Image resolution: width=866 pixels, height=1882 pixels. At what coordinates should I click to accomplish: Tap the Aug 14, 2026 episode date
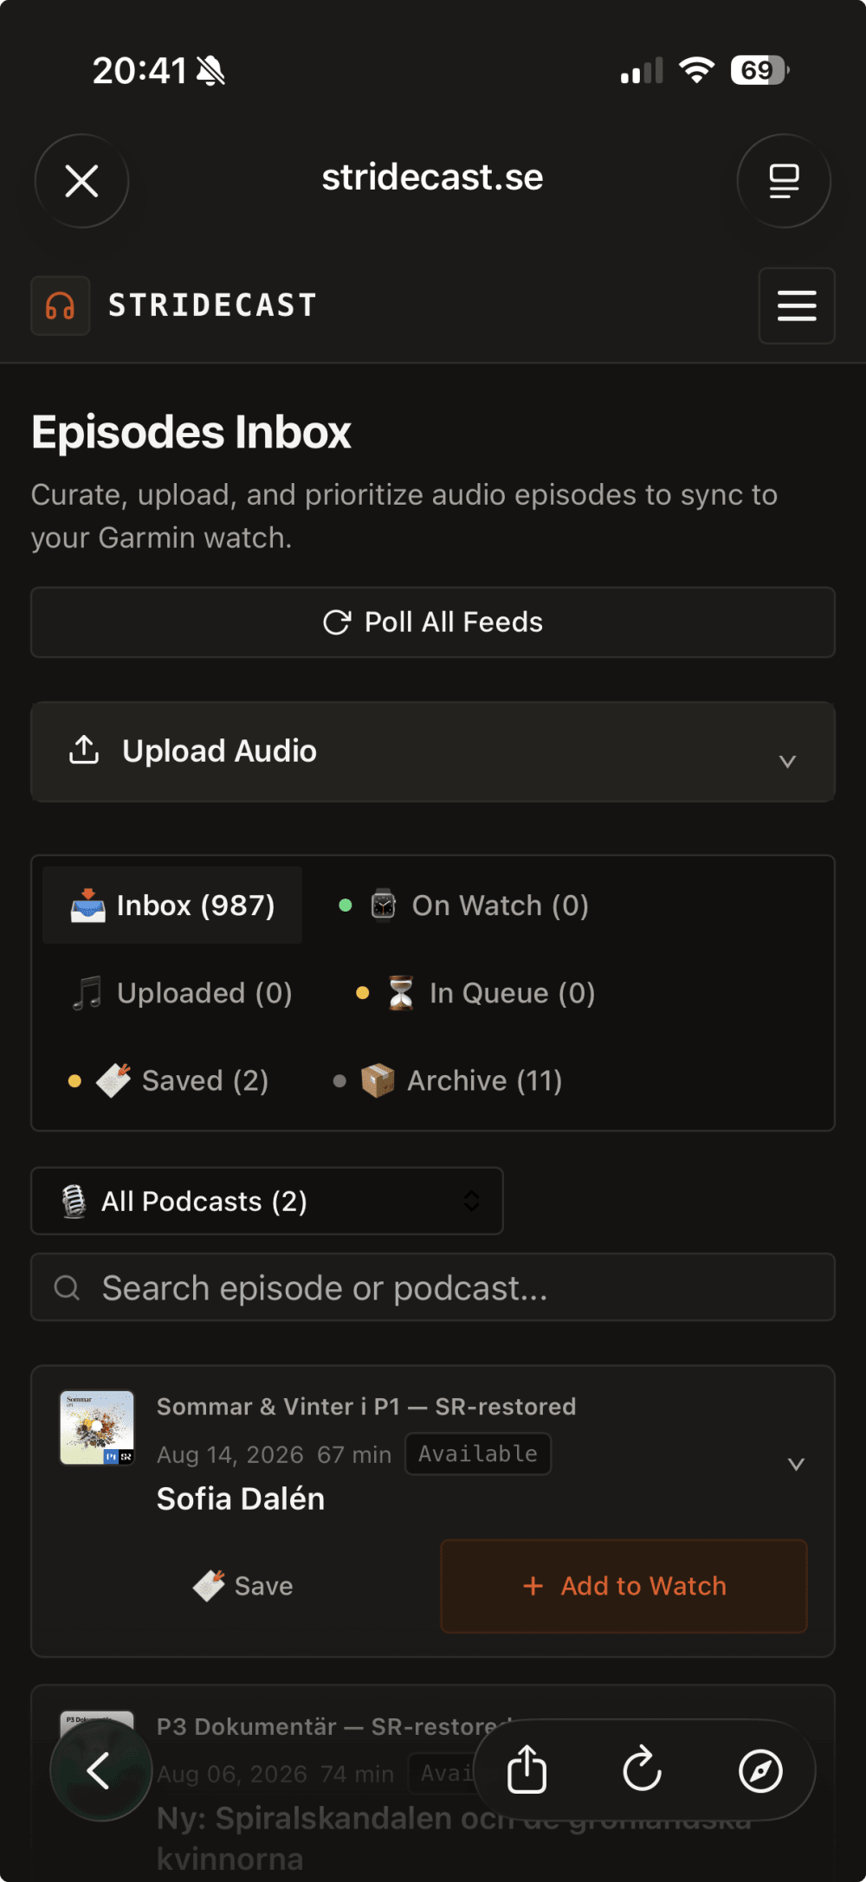230,1454
